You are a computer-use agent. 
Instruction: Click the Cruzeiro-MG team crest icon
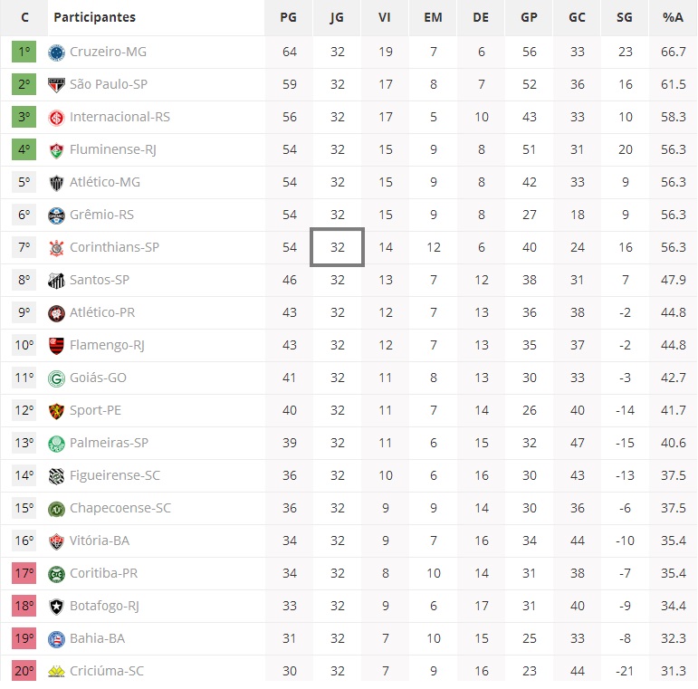click(x=56, y=53)
